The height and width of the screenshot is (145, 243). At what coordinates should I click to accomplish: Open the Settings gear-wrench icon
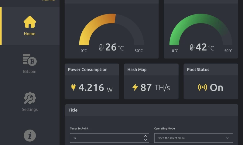pyautogui.click(x=30, y=98)
